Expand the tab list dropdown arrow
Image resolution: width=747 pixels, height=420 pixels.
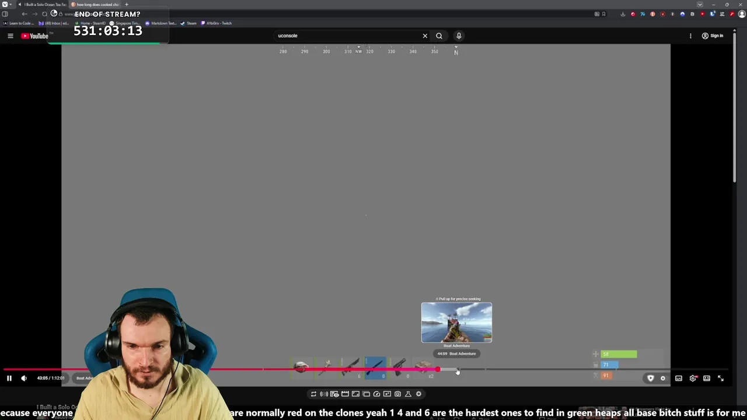point(700,5)
